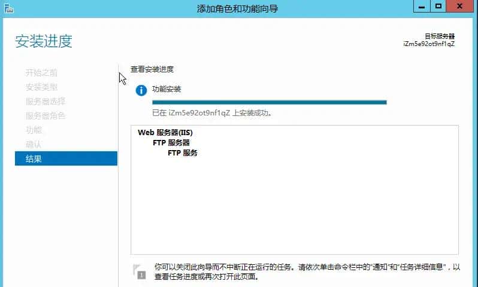Select the 功能 step
The width and height of the screenshot is (478, 287).
[34, 130]
